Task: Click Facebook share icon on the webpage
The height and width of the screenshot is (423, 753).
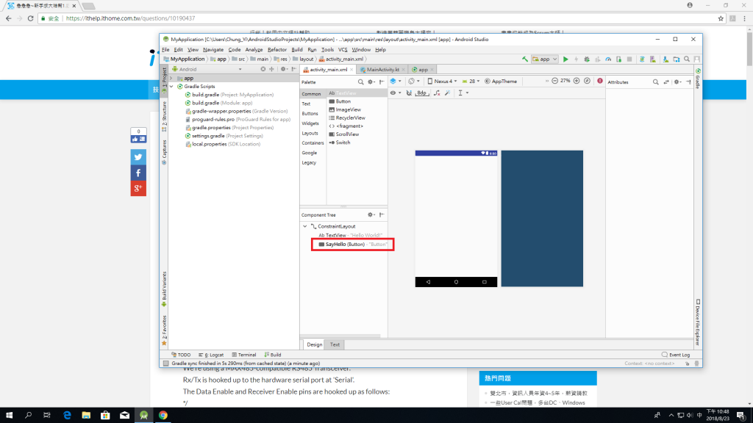Action: tap(138, 173)
